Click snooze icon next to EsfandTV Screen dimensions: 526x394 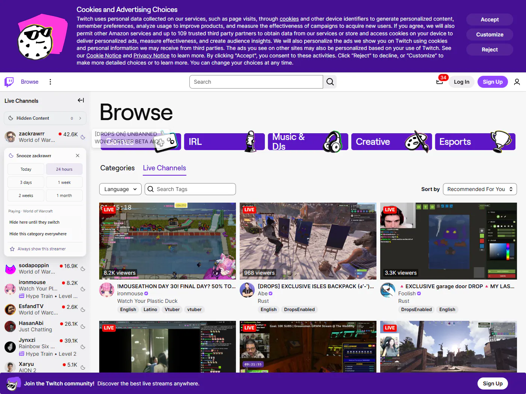(x=83, y=310)
